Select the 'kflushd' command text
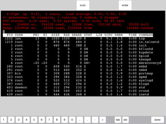This screenshot has height=124, width=166. (x=146, y=49)
